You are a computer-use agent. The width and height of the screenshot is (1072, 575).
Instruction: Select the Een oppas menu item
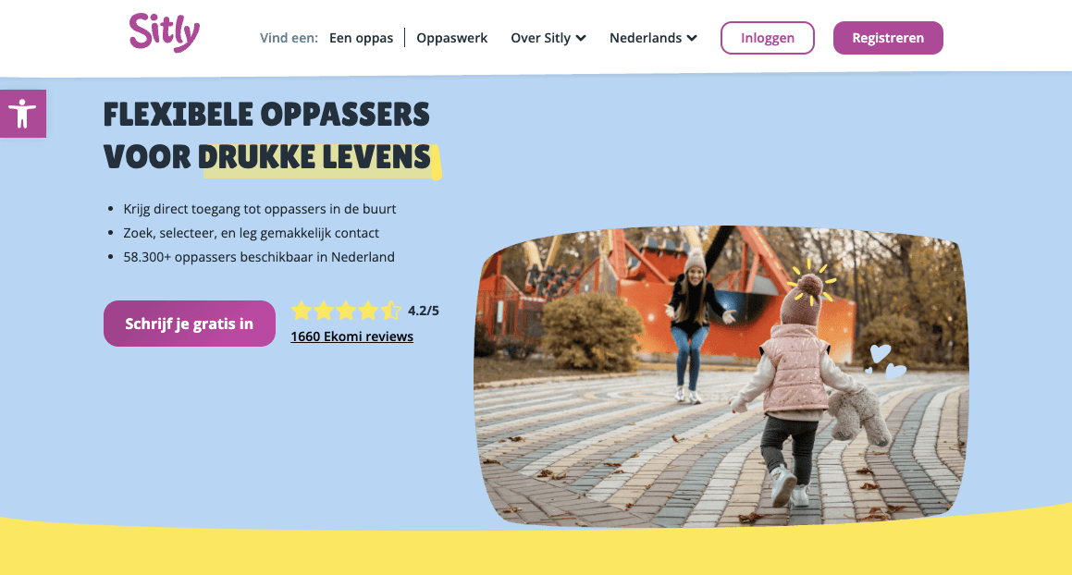[x=361, y=38]
